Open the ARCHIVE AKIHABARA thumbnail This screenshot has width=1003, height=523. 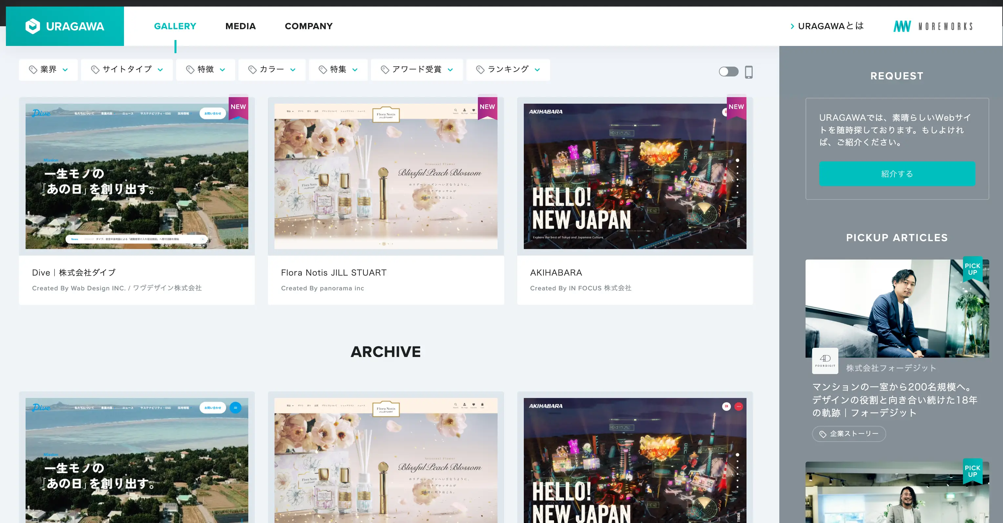635,460
